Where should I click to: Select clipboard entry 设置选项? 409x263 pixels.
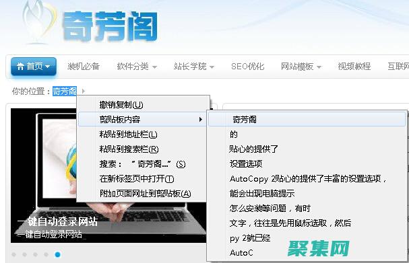click(307, 164)
